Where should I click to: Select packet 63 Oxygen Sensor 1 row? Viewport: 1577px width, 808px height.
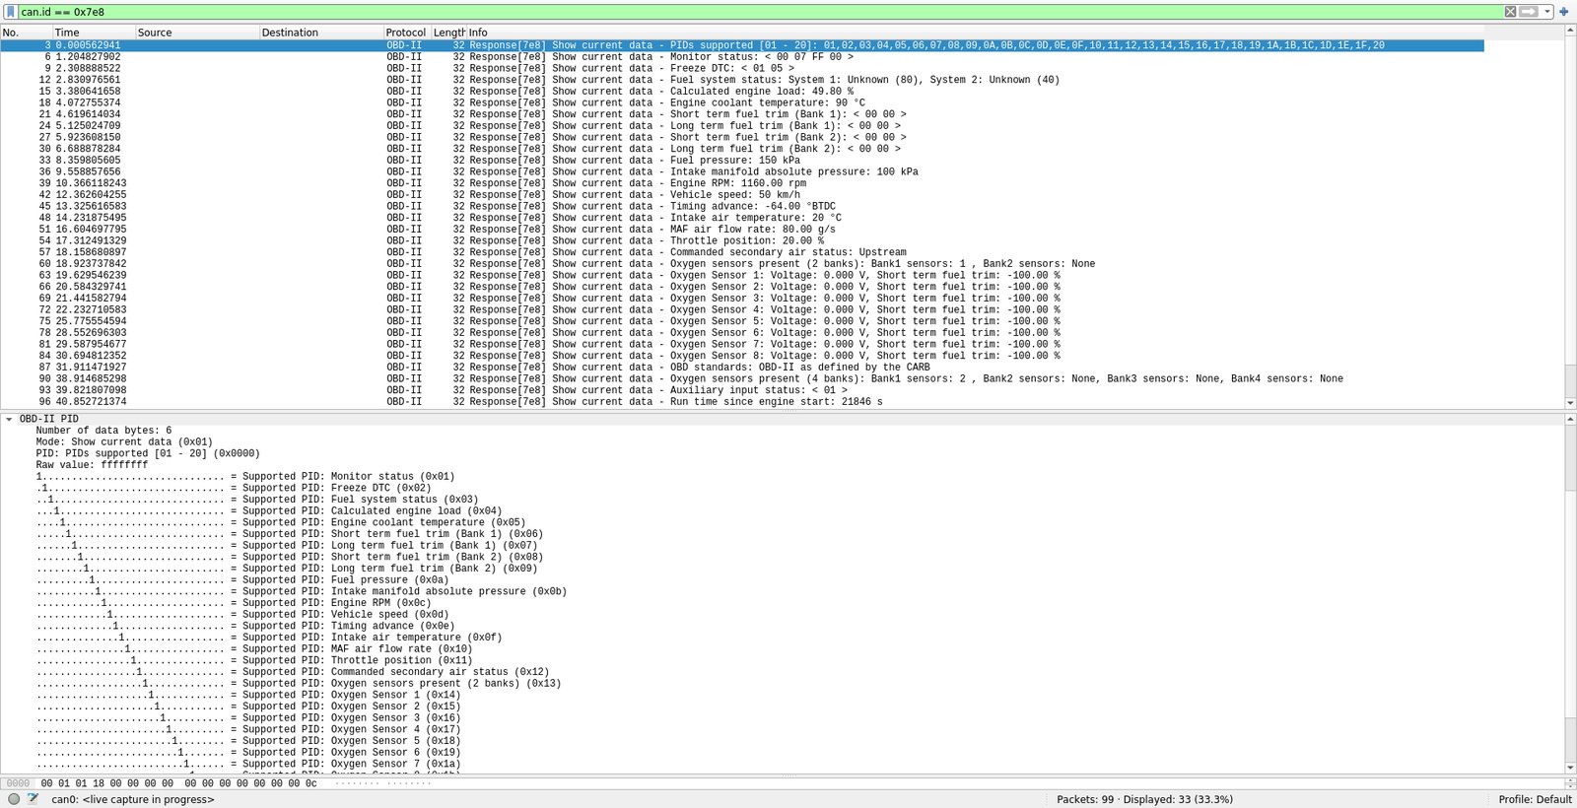742,276
